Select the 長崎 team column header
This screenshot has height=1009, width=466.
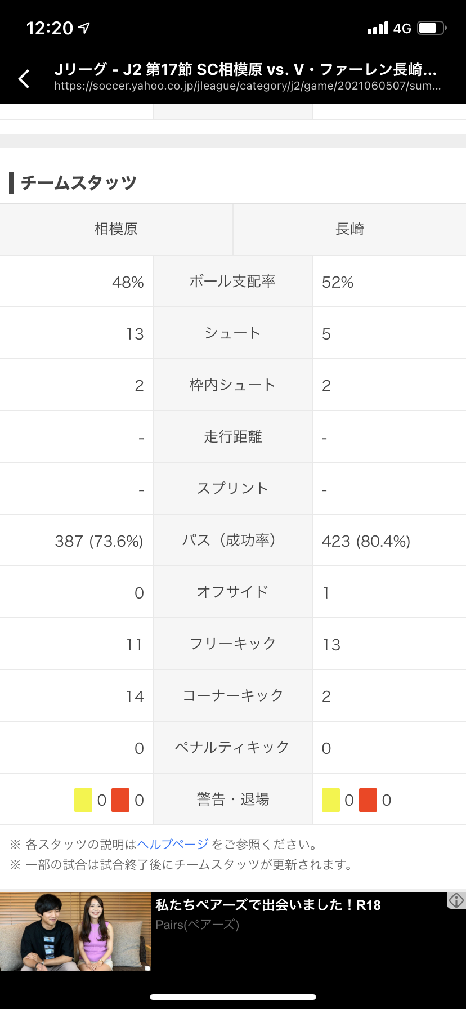349,229
